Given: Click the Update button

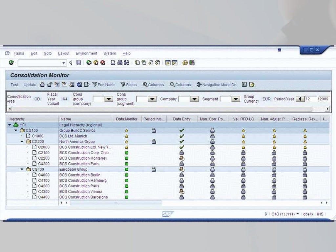Looking at the screenshot, I should [x=30, y=85].
